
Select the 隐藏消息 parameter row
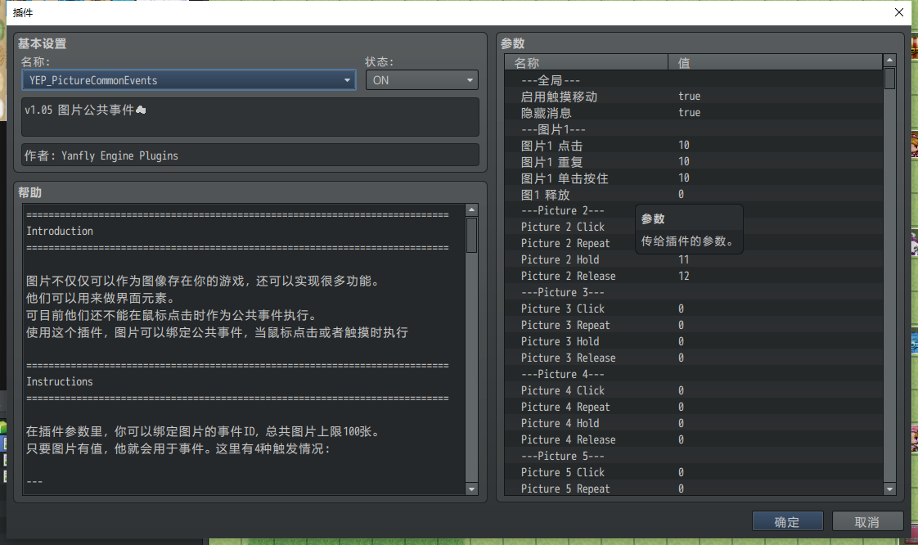694,112
